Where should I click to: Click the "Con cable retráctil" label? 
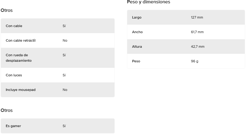coord(21,40)
